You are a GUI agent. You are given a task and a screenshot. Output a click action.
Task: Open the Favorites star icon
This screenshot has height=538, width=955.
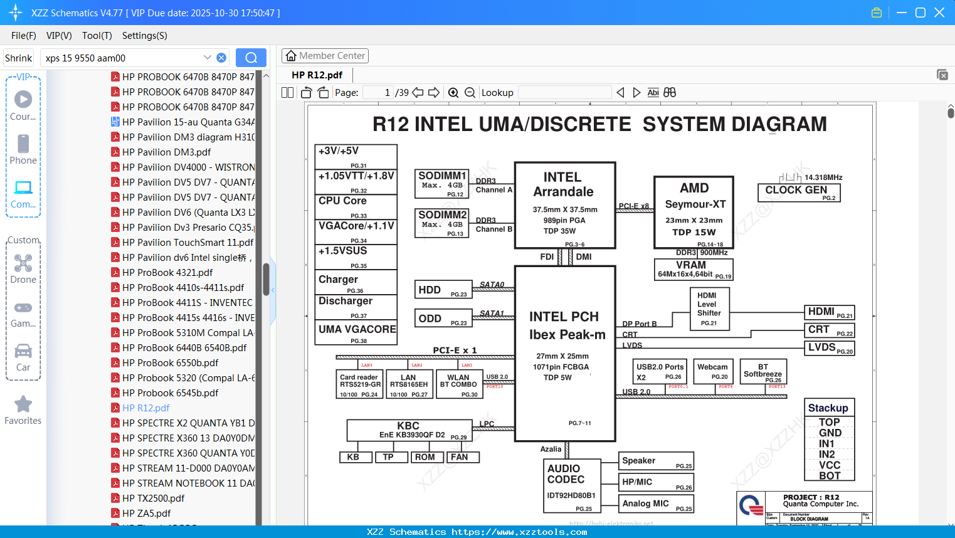pos(23,410)
